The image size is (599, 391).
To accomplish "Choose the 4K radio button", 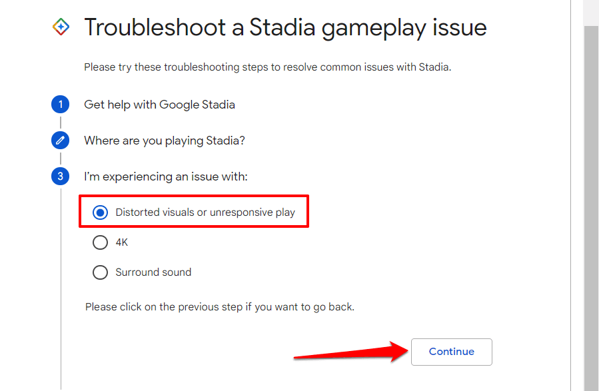I will (x=100, y=242).
